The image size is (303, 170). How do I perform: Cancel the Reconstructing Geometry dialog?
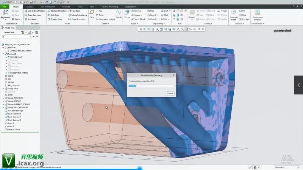(170, 93)
